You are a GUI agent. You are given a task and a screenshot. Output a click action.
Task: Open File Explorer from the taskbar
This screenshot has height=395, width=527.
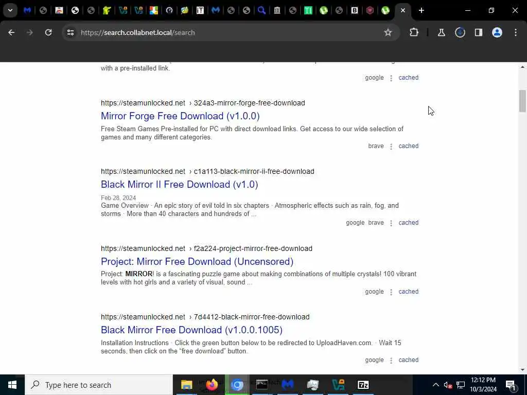(186, 385)
